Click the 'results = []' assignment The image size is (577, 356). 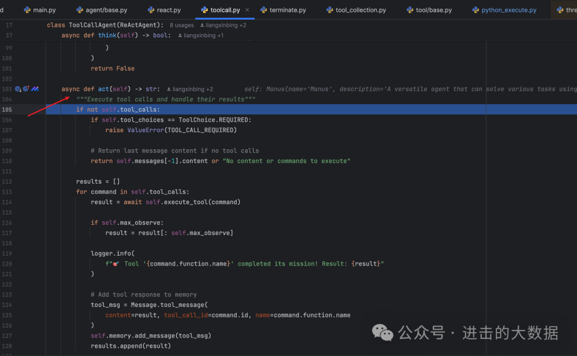tap(98, 181)
